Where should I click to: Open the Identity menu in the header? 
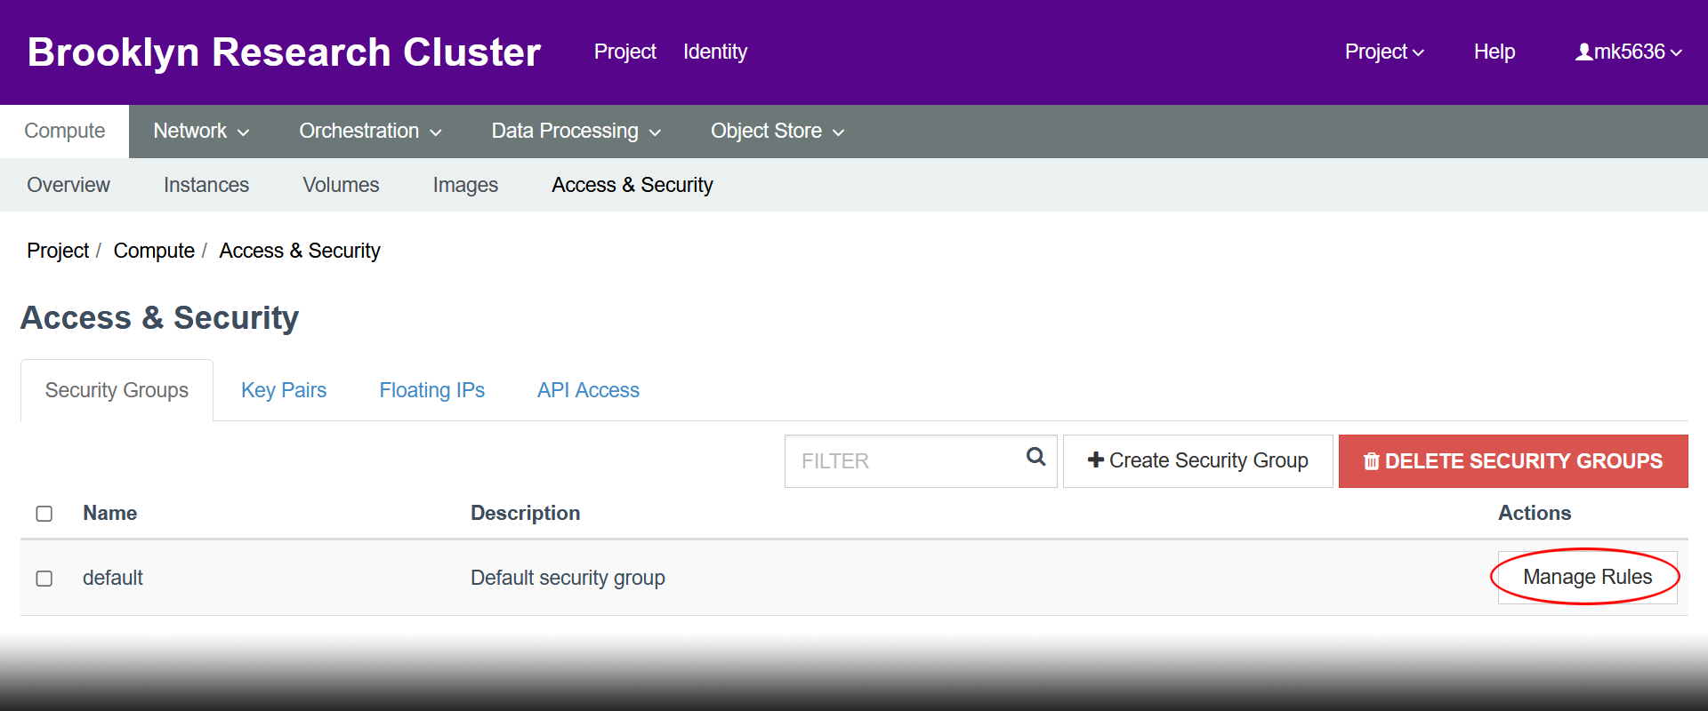715,52
